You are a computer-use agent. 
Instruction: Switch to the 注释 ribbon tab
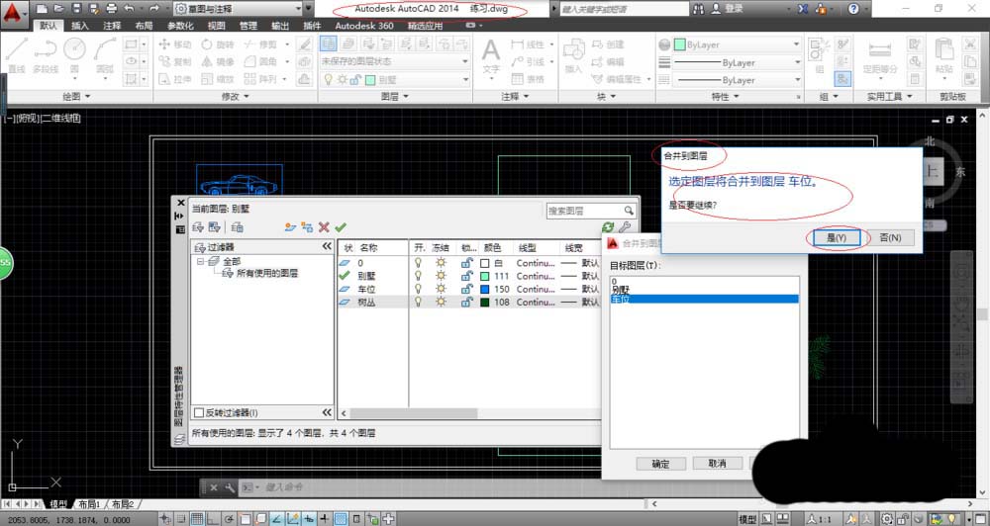112,26
